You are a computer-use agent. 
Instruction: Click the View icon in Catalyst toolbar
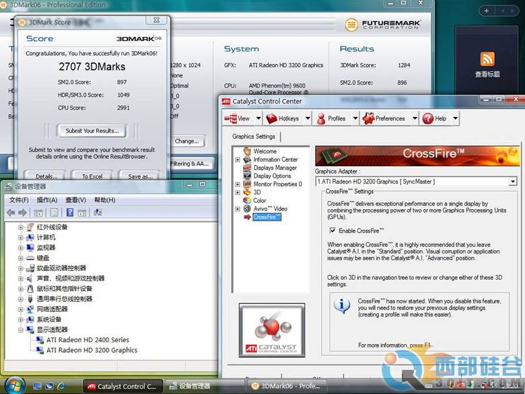click(230, 118)
